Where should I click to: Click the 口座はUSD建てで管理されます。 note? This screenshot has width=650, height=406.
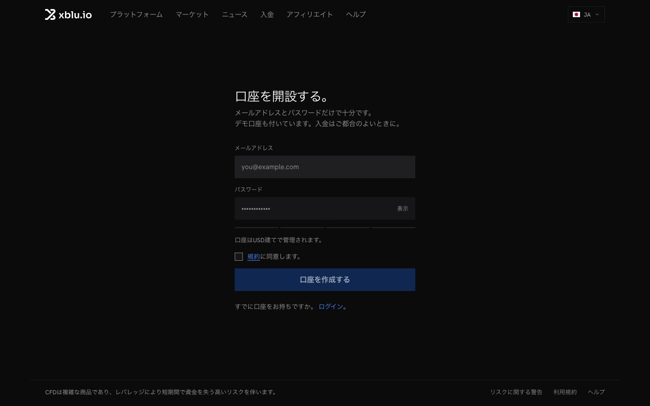coord(280,240)
